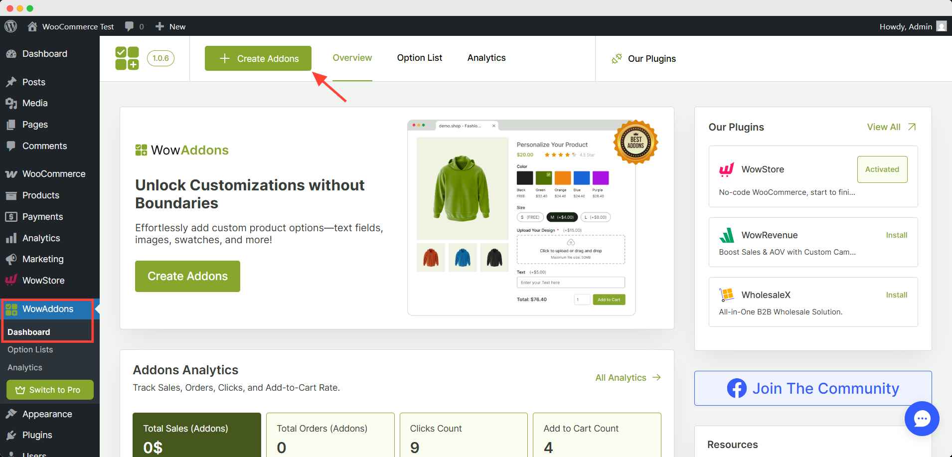Click the Marketing megaphone icon in sidebar
Viewport: 952px width, 457px height.
pos(11,259)
